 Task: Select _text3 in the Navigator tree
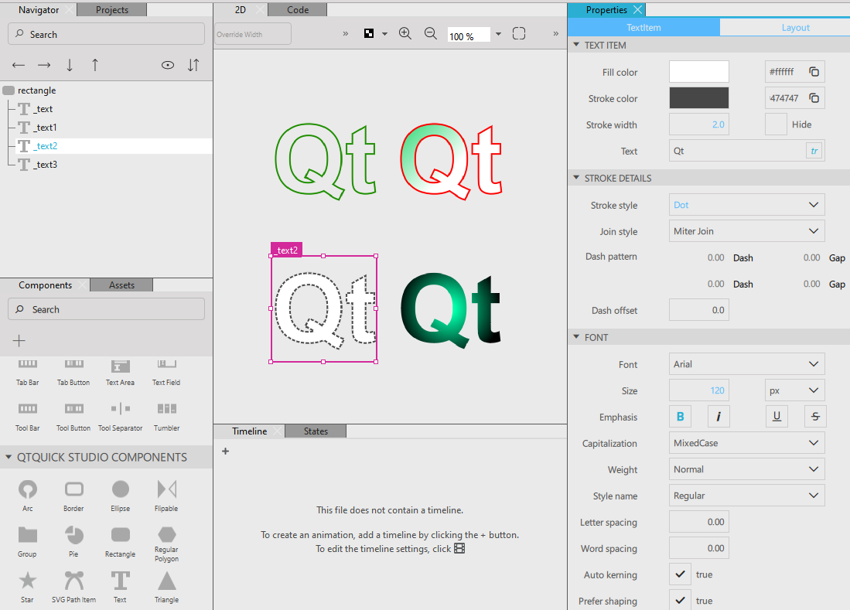click(x=45, y=165)
